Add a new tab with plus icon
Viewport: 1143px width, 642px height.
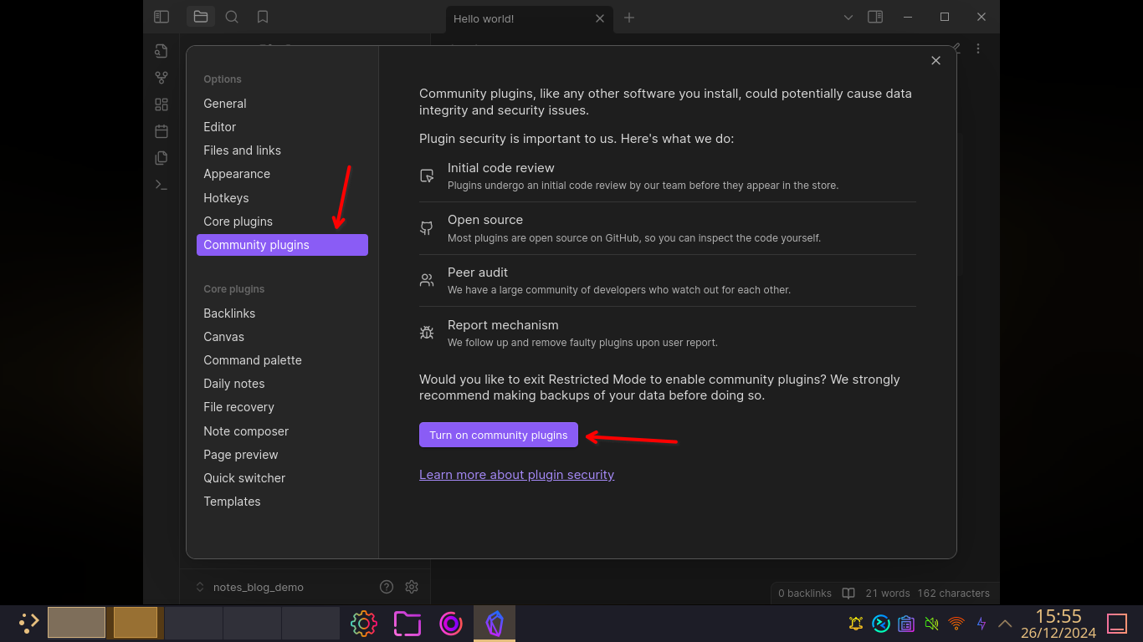(x=629, y=18)
